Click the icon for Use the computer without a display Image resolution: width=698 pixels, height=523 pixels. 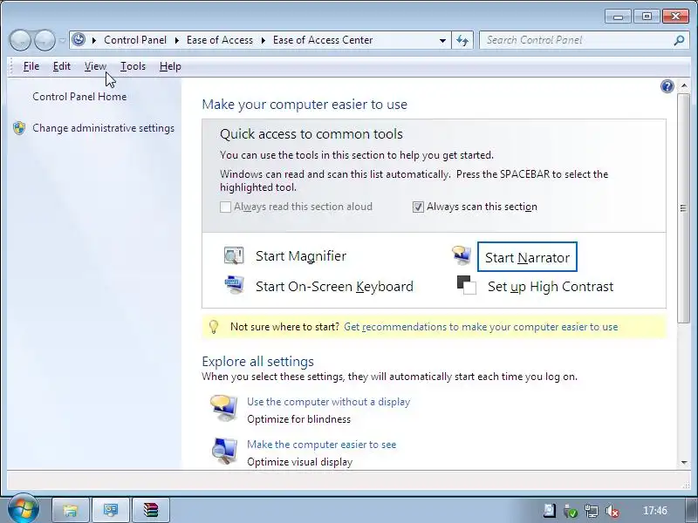[x=224, y=407]
